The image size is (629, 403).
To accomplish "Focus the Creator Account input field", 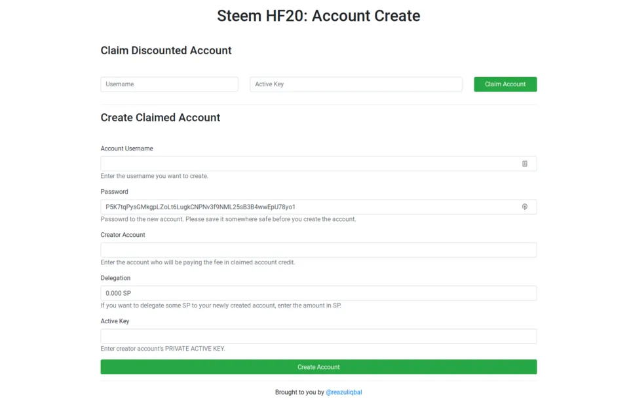I will click(318, 250).
